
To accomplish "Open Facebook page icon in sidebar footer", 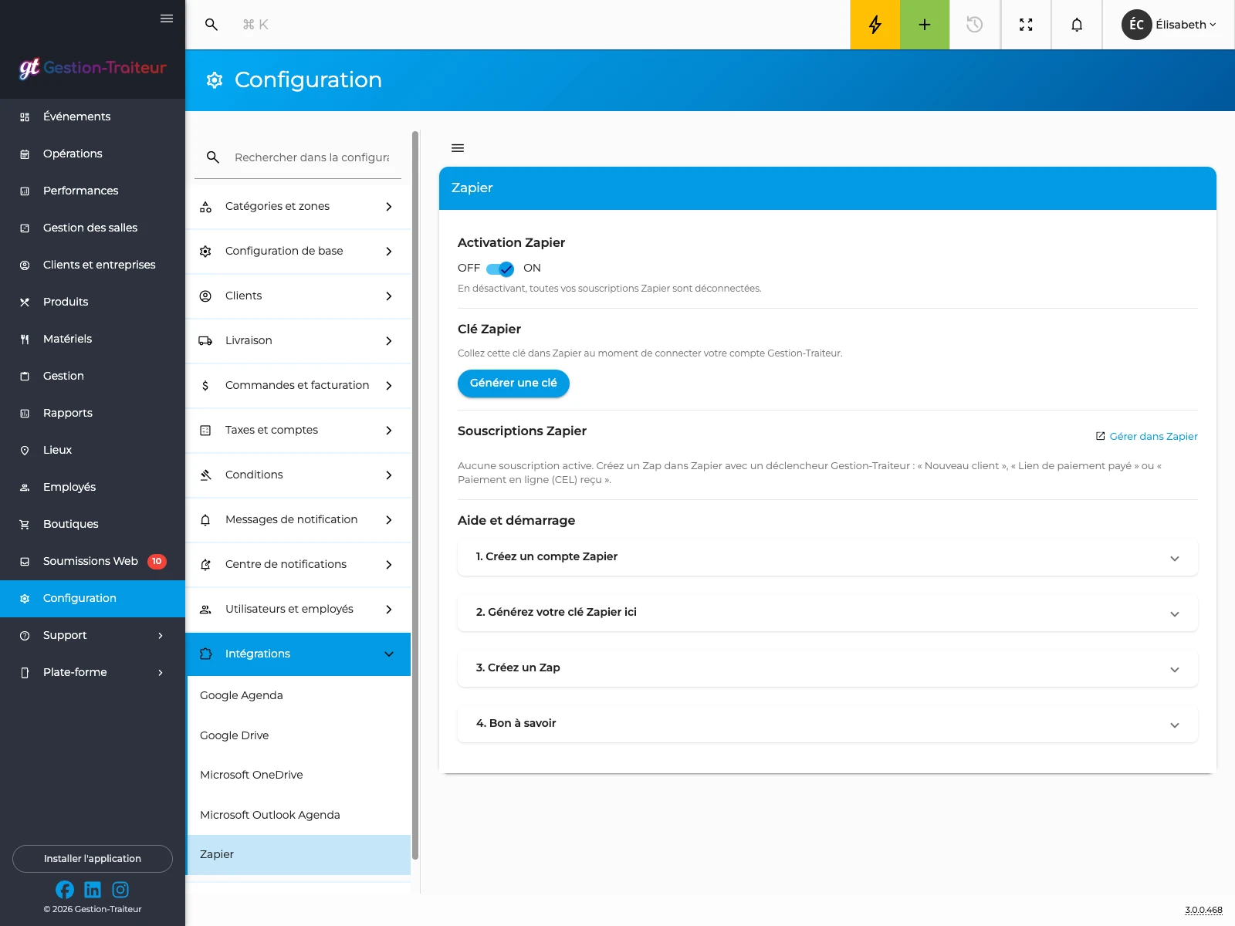I will pyautogui.click(x=65, y=890).
